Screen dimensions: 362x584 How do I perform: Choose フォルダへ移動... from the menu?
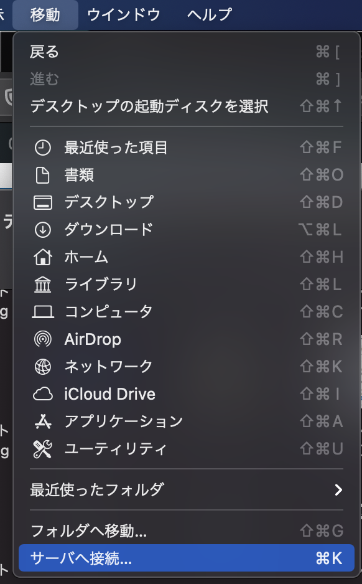click(187, 530)
